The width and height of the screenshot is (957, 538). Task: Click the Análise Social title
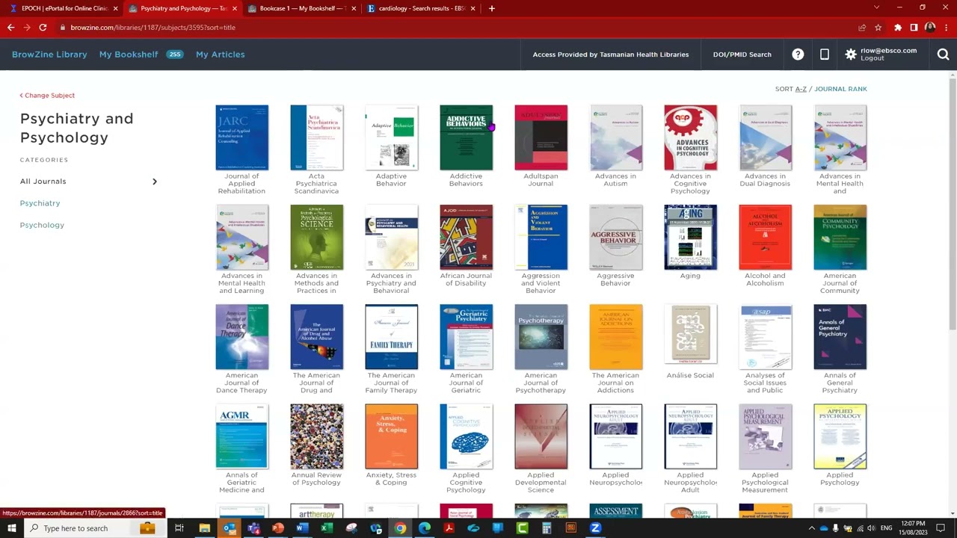coord(690,376)
